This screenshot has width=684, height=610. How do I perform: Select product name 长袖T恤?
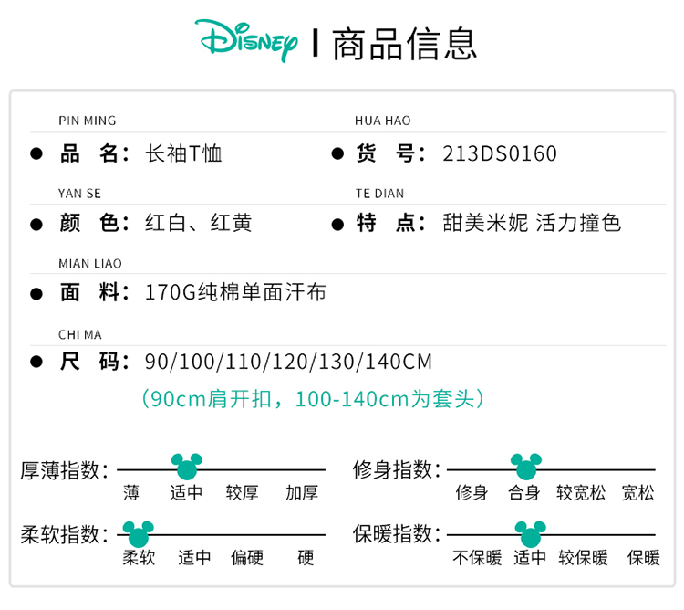pyautogui.click(x=183, y=153)
